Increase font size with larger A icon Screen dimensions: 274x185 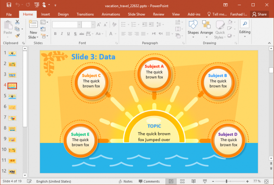pos(99,25)
